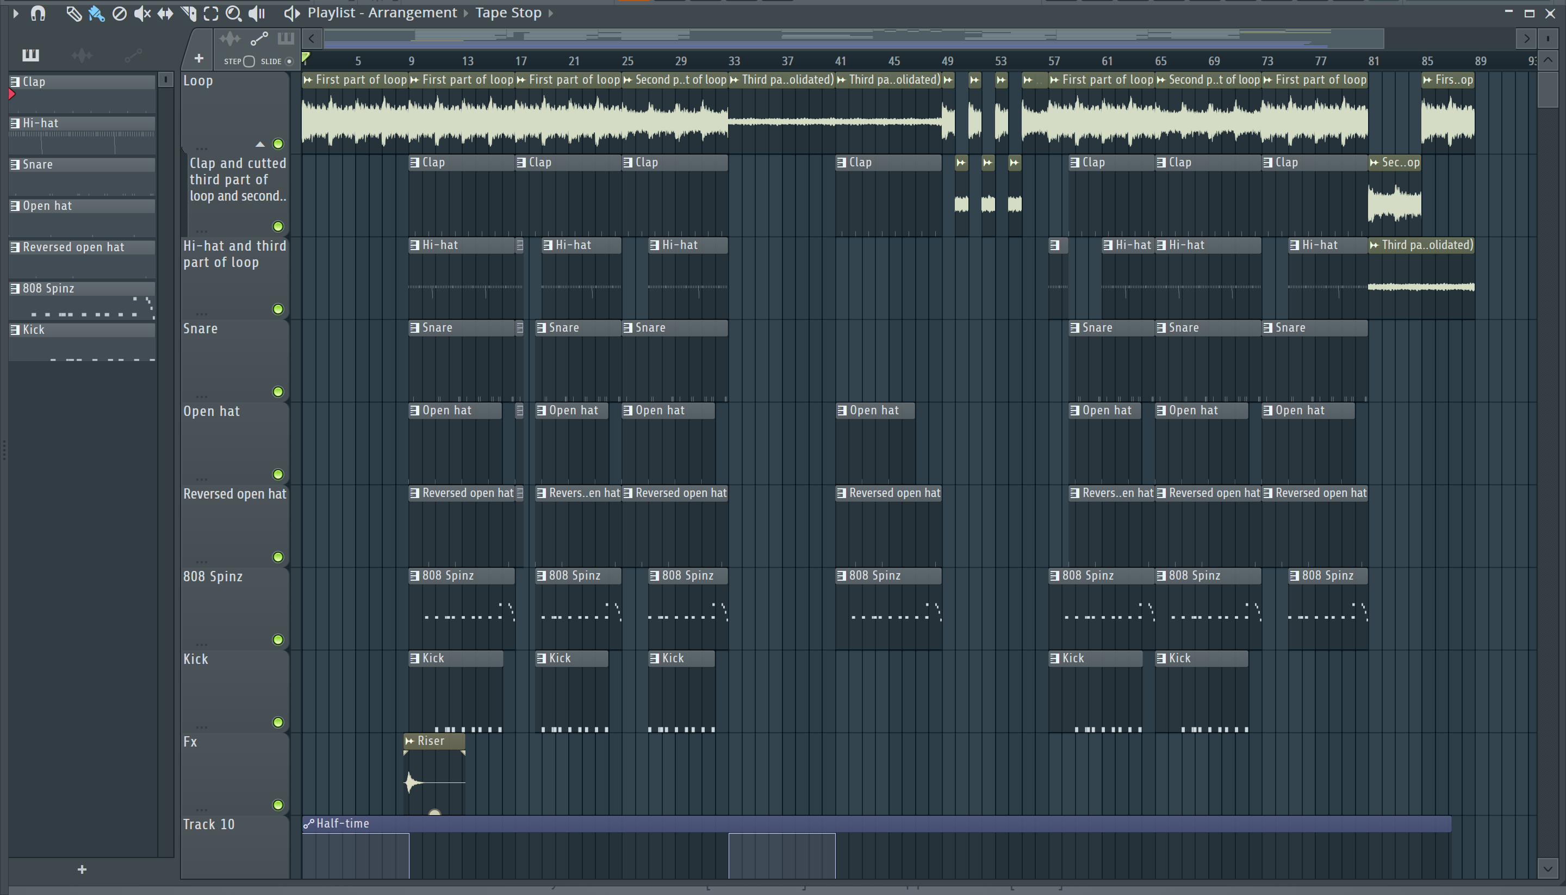Viewport: 1566px width, 895px height.
Task: Click the vertical scrollbar thumb
Action: point(1548,89)
